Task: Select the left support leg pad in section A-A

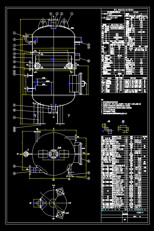Action: pyautogui.click(x=40, y=203)
